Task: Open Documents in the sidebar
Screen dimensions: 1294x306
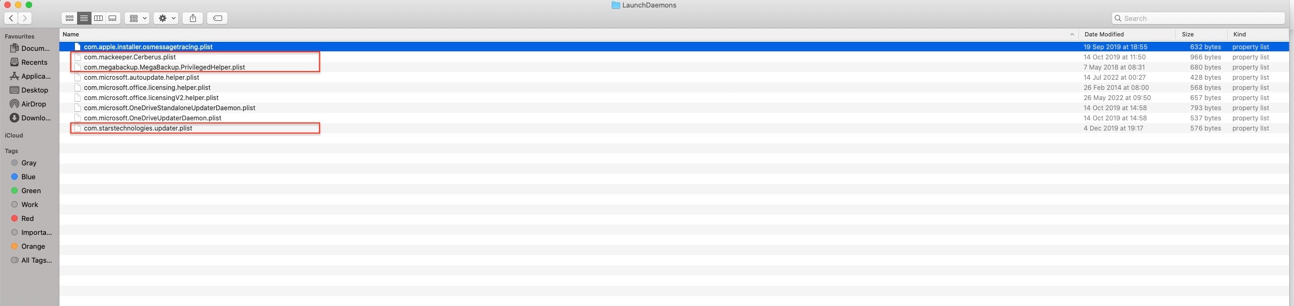Action: 30,48
